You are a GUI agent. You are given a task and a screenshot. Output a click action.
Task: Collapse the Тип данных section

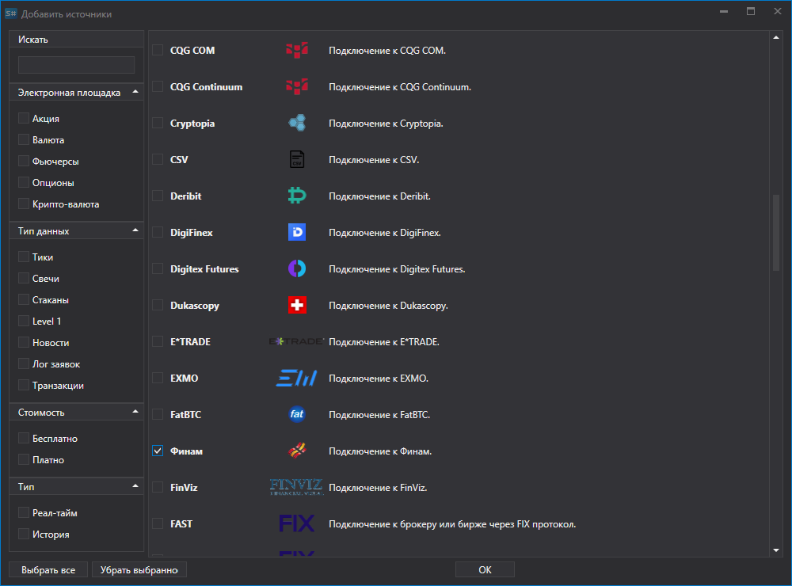pos(135,230)
